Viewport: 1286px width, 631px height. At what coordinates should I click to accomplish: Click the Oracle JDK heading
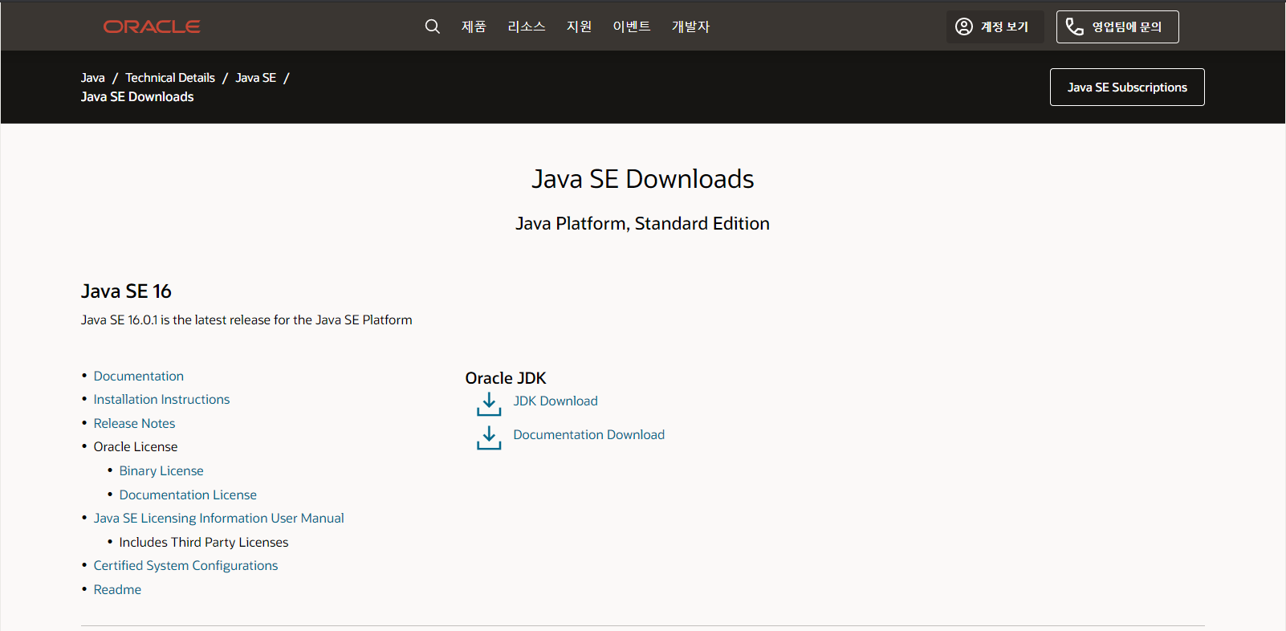pos(506,378)
